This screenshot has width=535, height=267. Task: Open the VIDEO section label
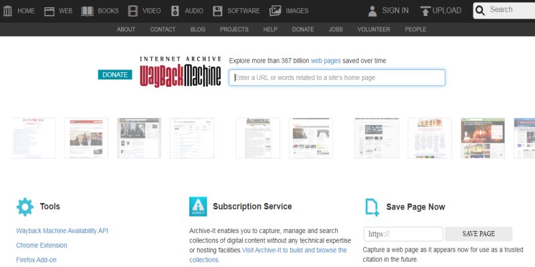[152, 11]
